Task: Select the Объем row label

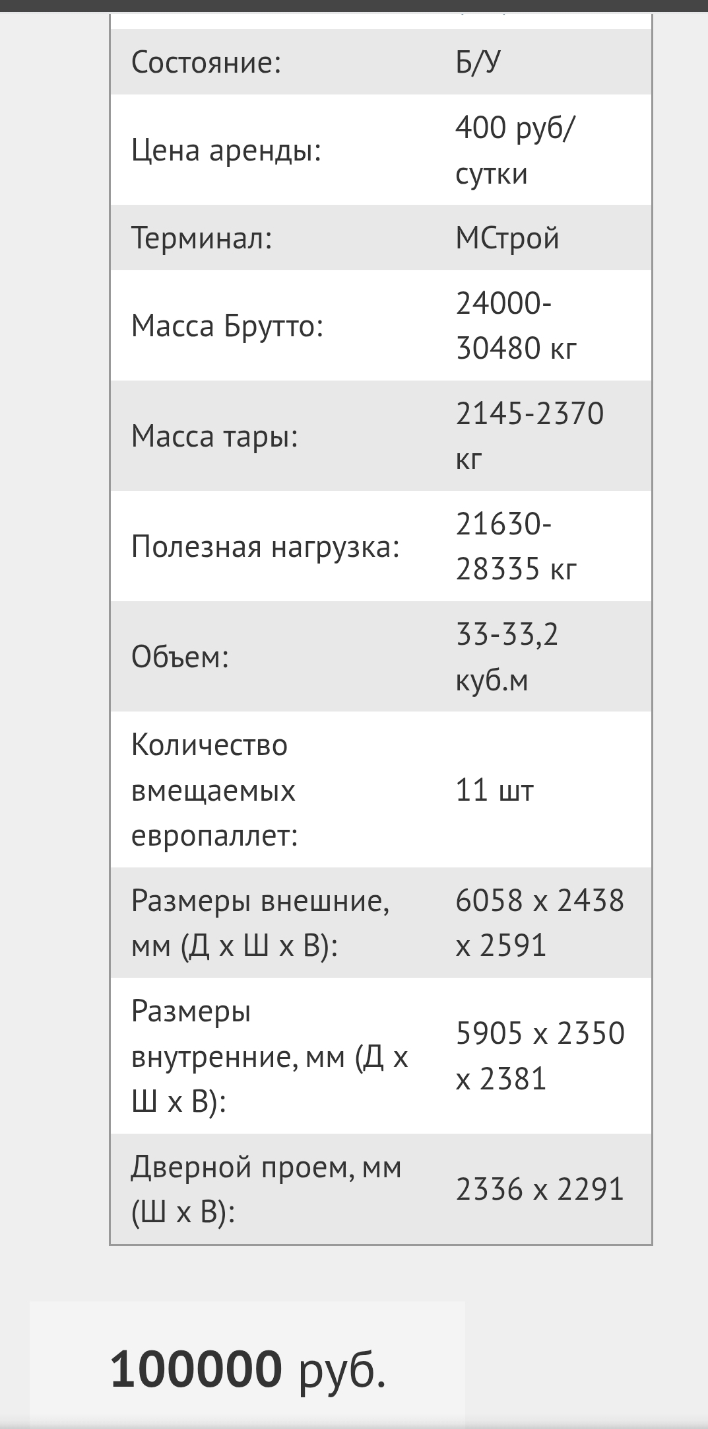Action: point(180,657)
